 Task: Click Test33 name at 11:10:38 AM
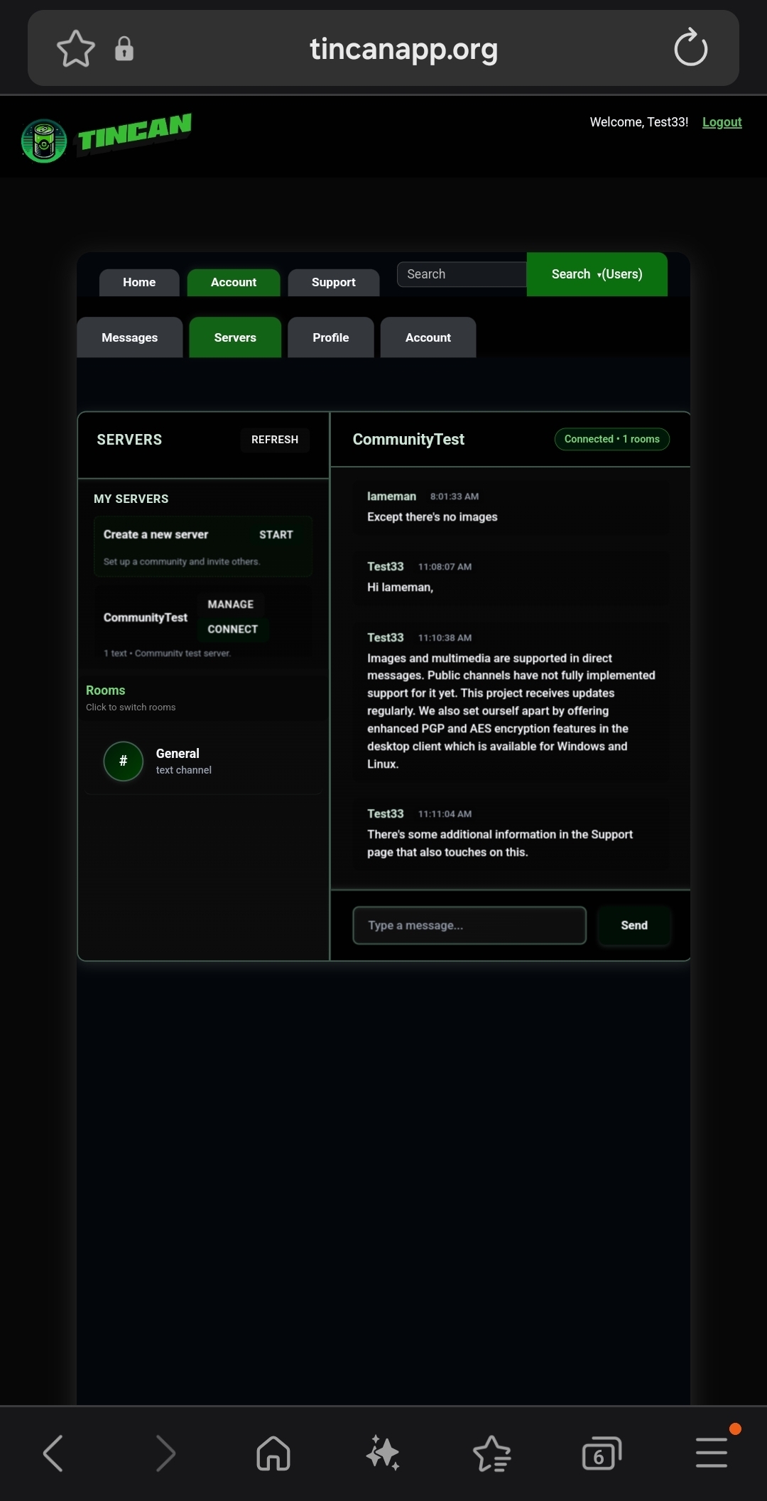385,638
